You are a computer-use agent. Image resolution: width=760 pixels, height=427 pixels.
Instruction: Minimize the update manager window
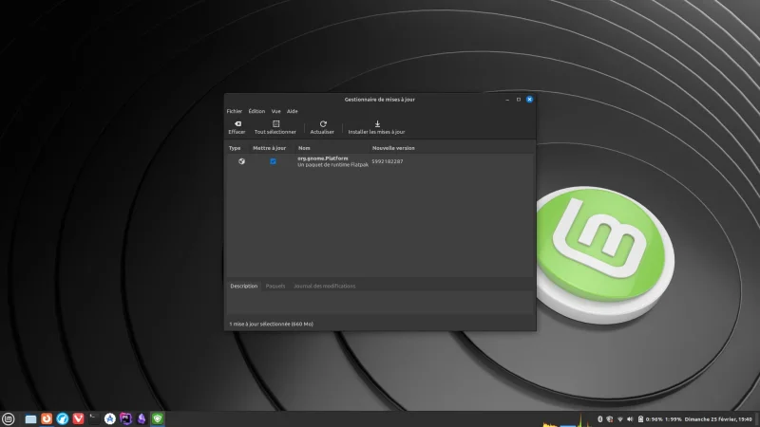pyautogui.click(x=507, y=100)
